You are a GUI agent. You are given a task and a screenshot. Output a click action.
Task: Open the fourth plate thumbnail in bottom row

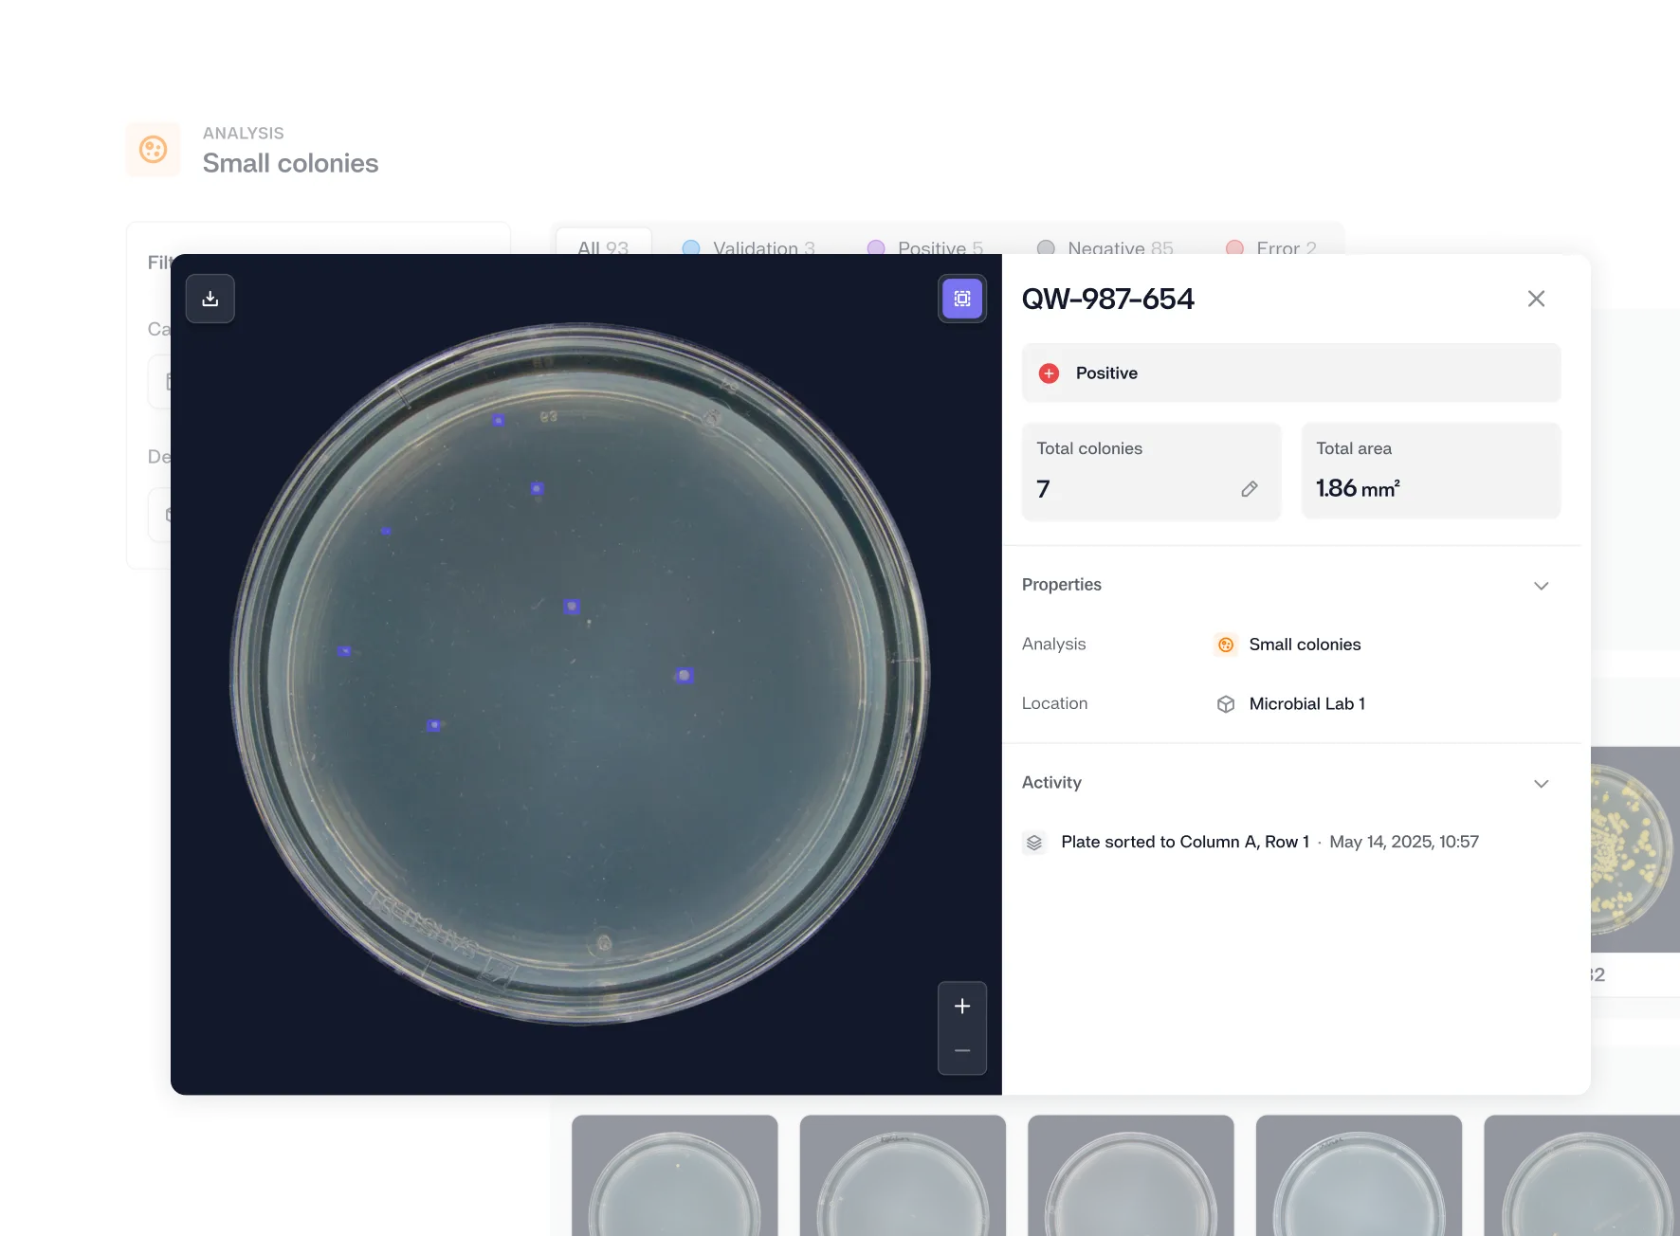coord(1359,1175)
